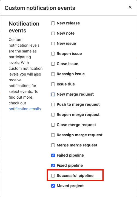Enable Issue due notifications
Screen dimensions: 137x197
(x=53, y=84)
